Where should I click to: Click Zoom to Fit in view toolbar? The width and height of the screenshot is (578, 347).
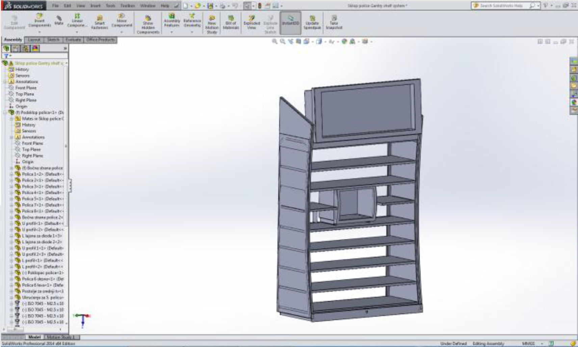(x=275, y=41)
